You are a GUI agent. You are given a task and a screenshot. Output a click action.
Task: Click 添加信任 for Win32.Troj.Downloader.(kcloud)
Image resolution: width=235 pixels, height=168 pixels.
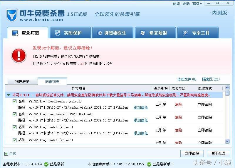(x=141, y=107)
